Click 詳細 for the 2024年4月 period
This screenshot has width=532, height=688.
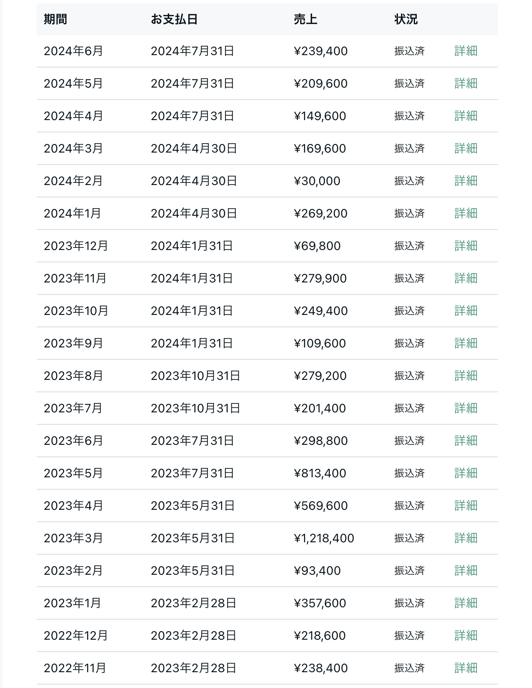tap(466, 116)
